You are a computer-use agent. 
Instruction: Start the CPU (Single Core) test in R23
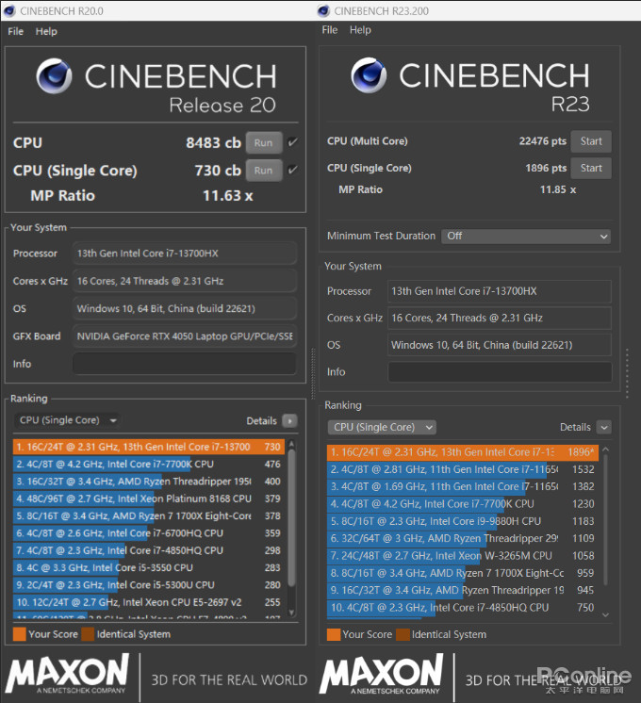[x=591, y=168]
